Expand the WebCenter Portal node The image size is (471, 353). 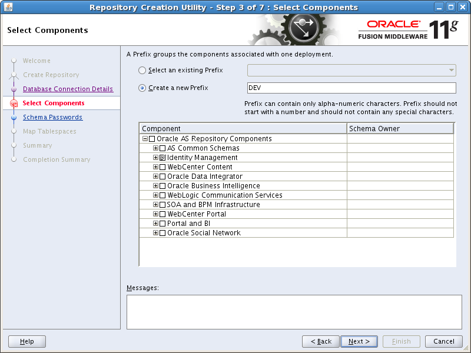point(155,214)
